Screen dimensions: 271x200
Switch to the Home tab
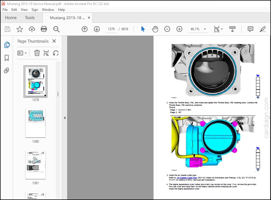pyautogui.click(x=11, y=18)
